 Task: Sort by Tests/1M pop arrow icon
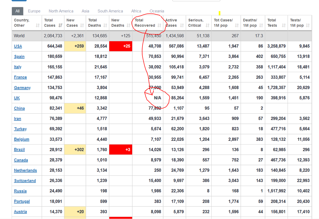[x=308, y=26]
